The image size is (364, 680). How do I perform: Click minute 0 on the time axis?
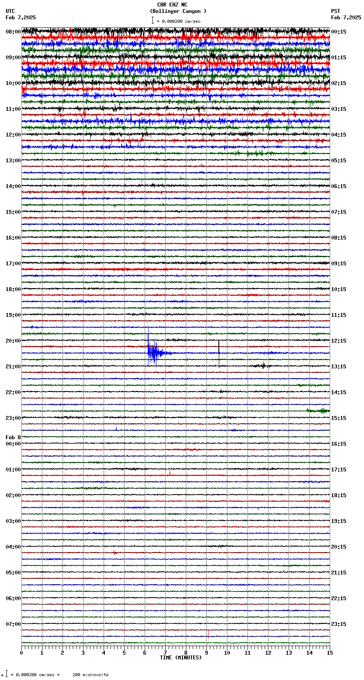[x=21, y=653]
